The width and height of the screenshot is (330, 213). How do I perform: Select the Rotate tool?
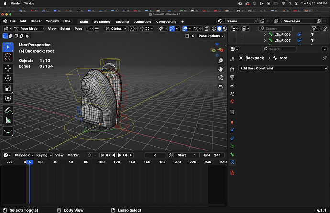[8, 78]
